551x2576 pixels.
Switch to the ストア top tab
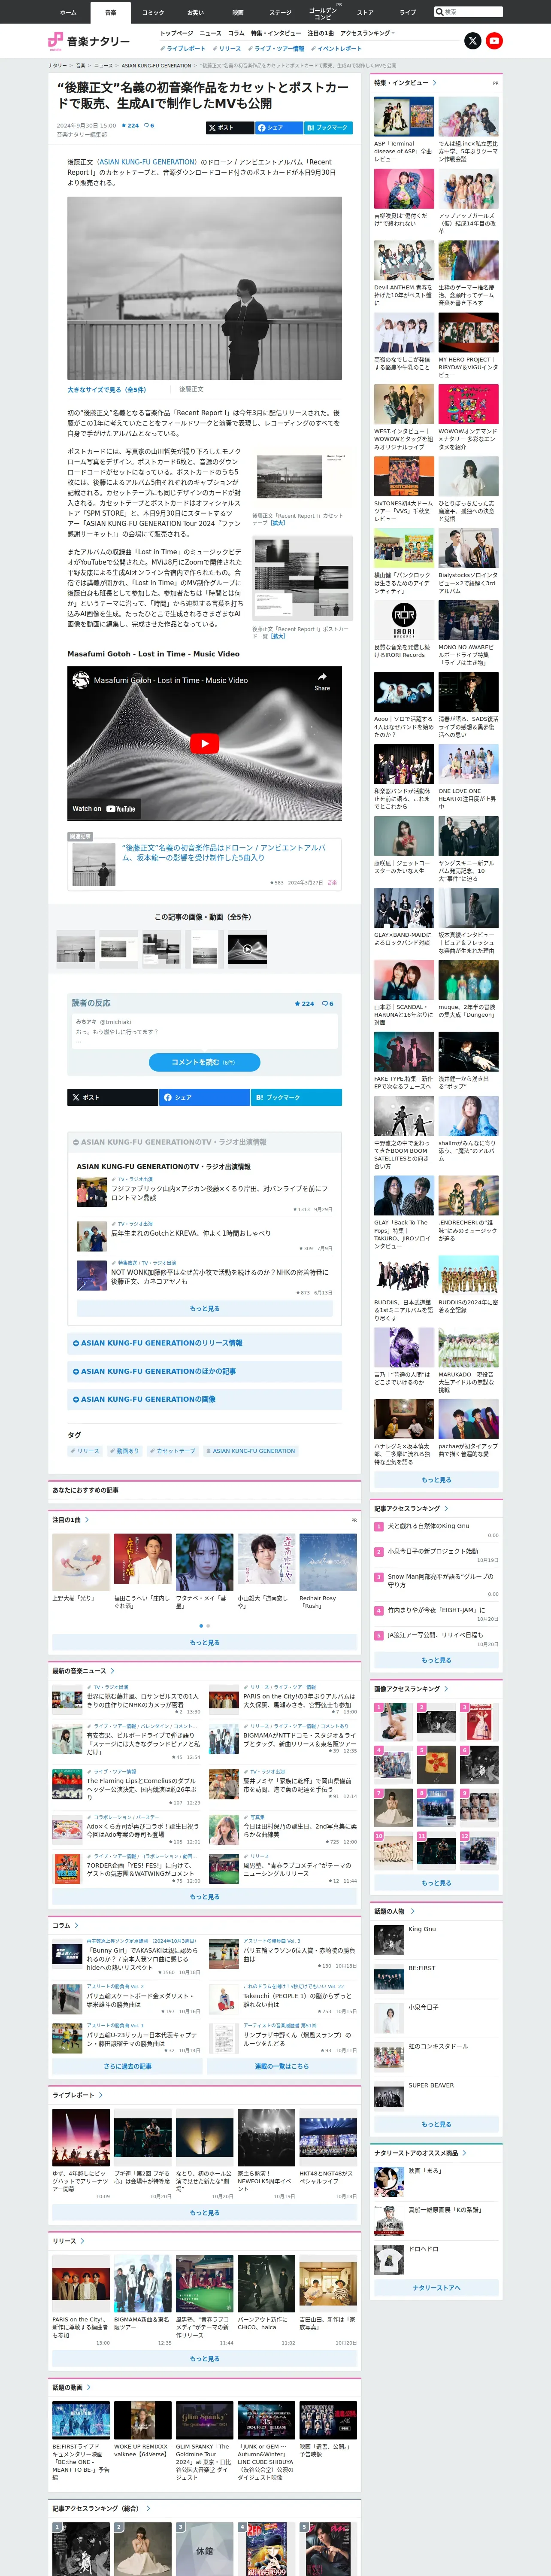coord(365,12)
